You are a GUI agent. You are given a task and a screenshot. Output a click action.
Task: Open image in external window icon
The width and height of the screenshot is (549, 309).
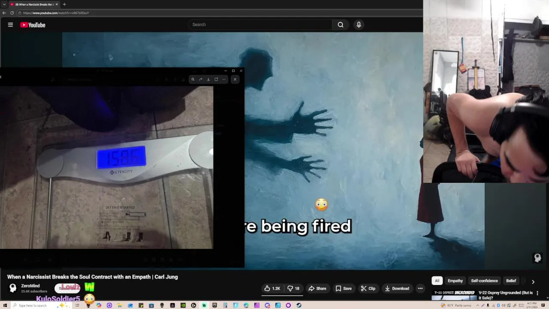(216, 79)
